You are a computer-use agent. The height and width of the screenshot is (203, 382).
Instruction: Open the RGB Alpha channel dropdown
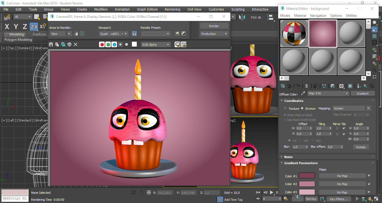pyautogui.click(x=156, y=44)
